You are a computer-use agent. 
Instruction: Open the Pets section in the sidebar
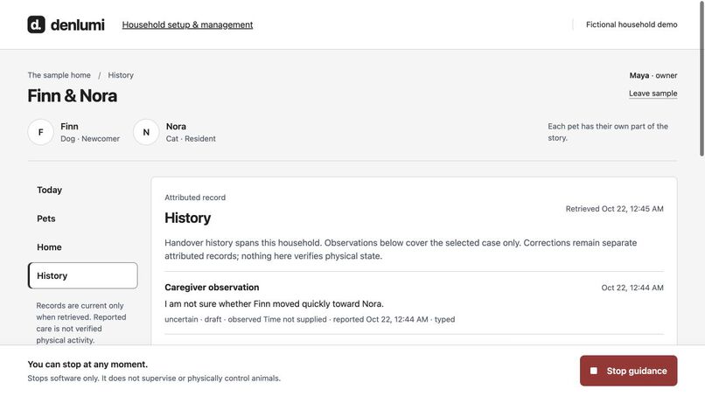pyautogui.click(x=83, y=219)
